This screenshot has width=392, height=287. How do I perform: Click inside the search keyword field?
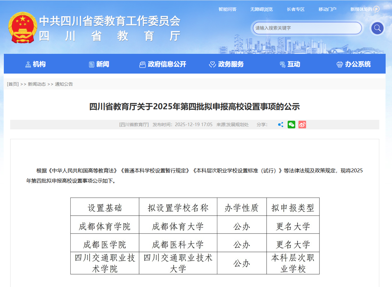[307, 28]
